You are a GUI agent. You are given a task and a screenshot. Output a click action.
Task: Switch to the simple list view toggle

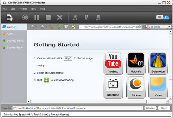point(159,17)
